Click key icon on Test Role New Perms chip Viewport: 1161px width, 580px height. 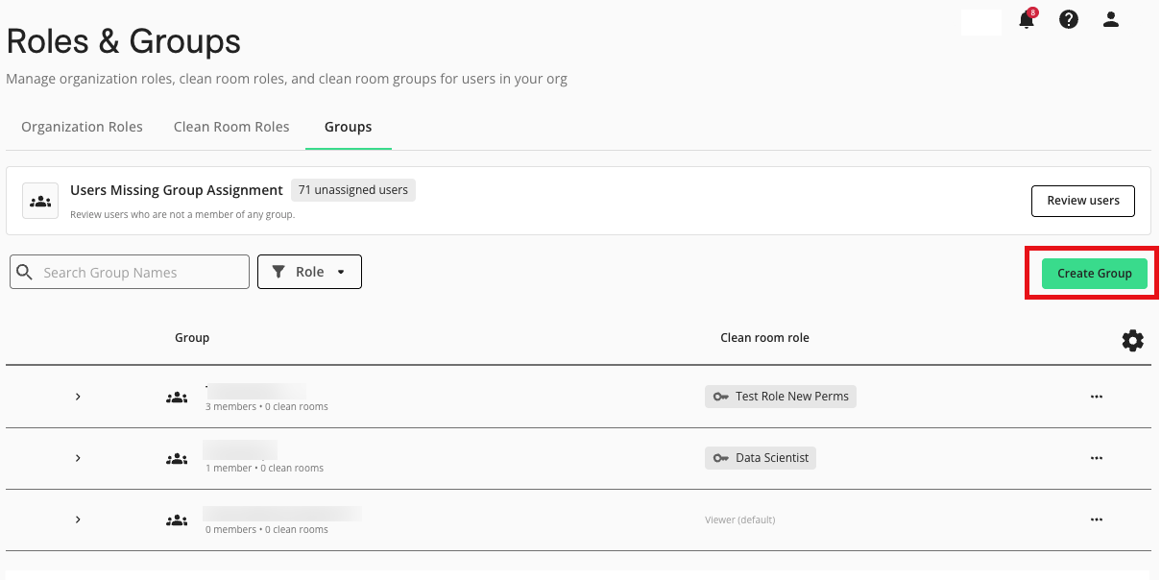click(720, 397)
